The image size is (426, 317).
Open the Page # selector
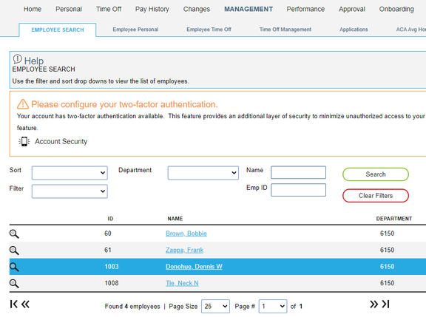[x=273, y=306]
